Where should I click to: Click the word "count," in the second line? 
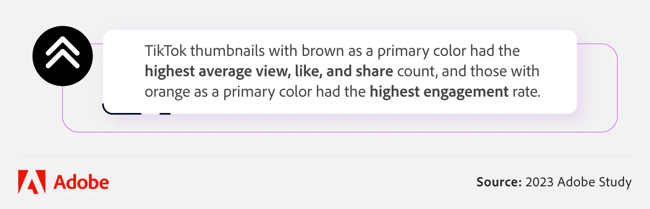pos(417,71)
